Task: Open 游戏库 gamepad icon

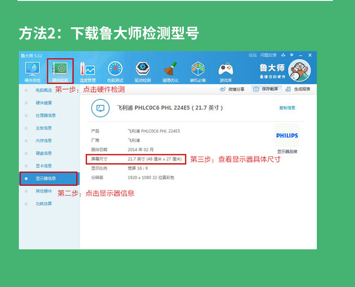Action: 226,69
